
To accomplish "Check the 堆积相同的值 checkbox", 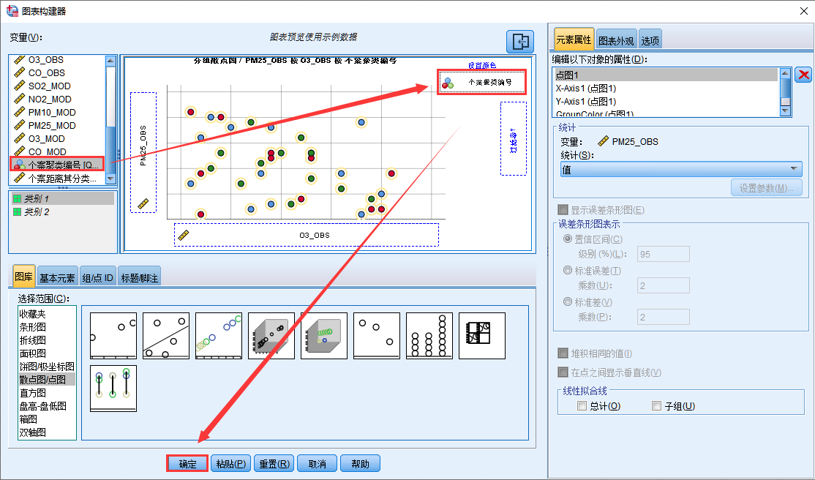I will pyautogui.click(x=563, y=353).
